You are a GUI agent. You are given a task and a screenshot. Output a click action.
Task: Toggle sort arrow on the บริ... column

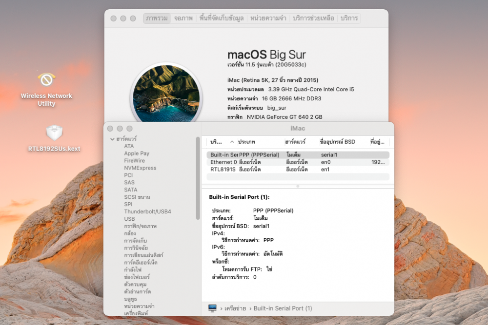click(232, 142)
